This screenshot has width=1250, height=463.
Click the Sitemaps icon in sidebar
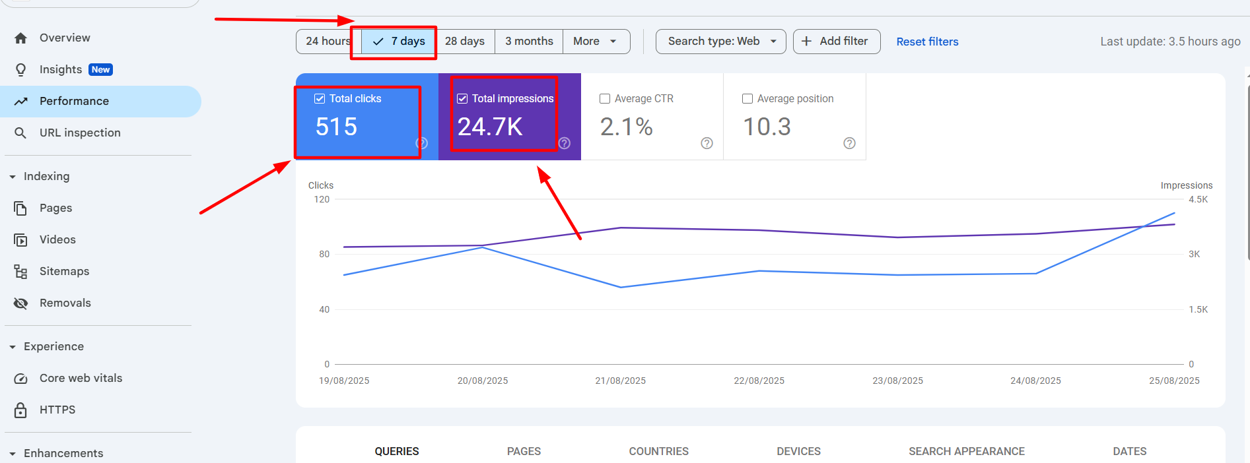point(20,272)
